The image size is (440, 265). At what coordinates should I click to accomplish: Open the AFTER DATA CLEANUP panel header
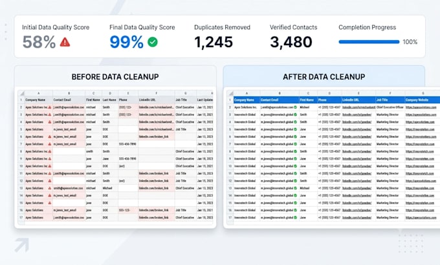coord(324,76)
